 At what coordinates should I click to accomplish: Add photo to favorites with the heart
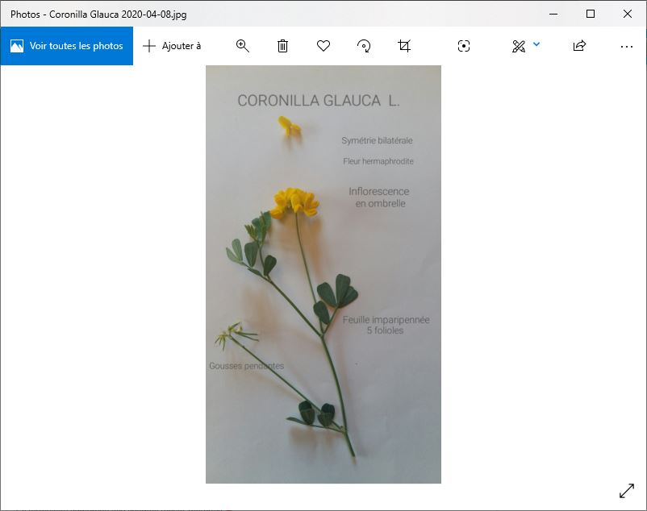tap(323, 46)
